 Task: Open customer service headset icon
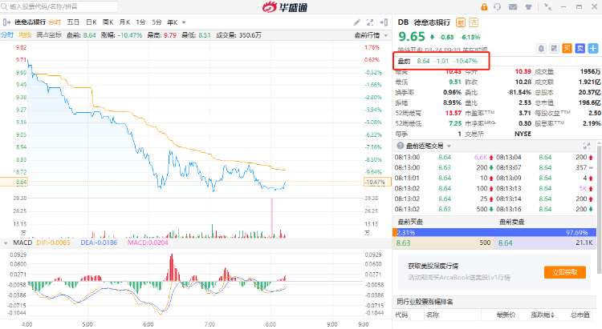498,7
